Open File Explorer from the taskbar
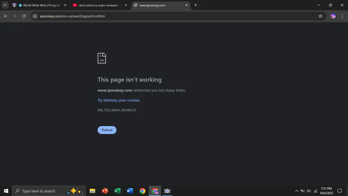This screenshot has height=196, width=348. click(92, 191)
